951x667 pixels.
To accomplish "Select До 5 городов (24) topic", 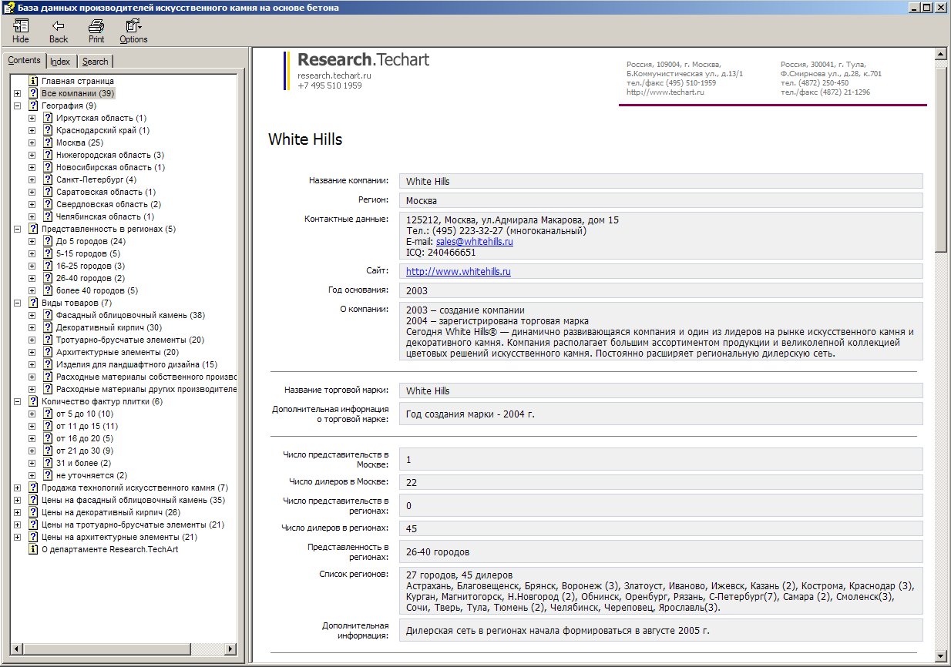I will point(91,241).
